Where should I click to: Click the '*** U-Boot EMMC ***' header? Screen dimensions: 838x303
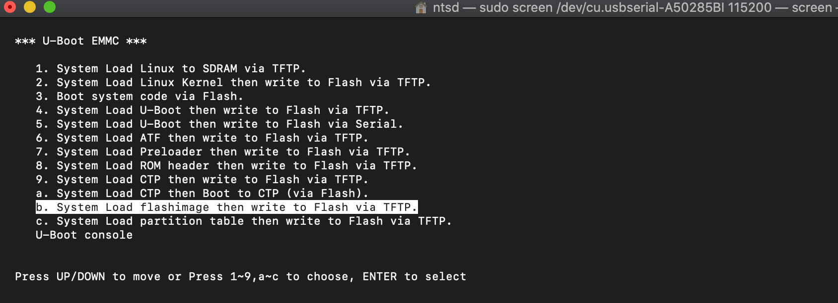coord(80,41)
